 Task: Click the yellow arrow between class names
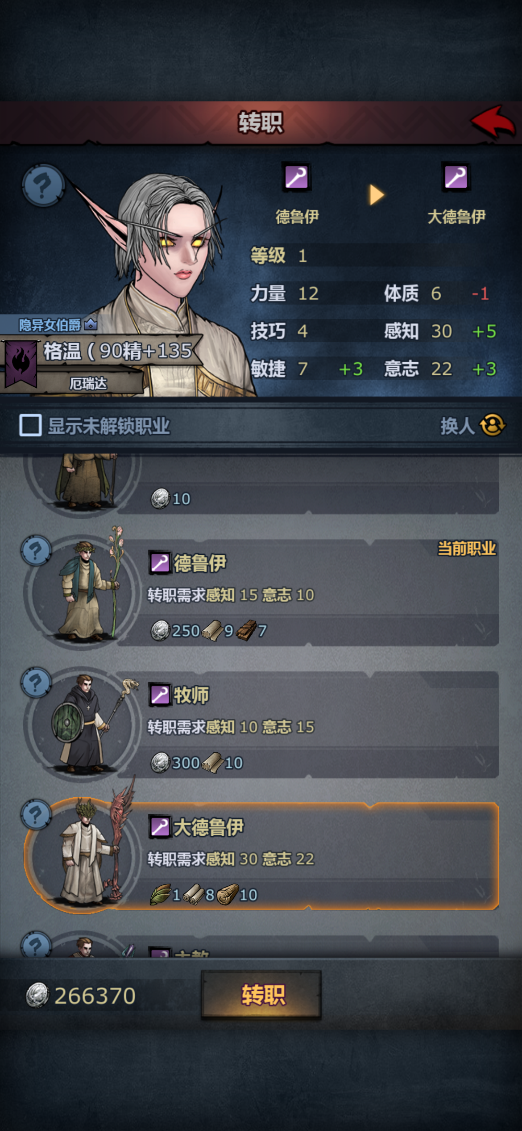point(376,195)
